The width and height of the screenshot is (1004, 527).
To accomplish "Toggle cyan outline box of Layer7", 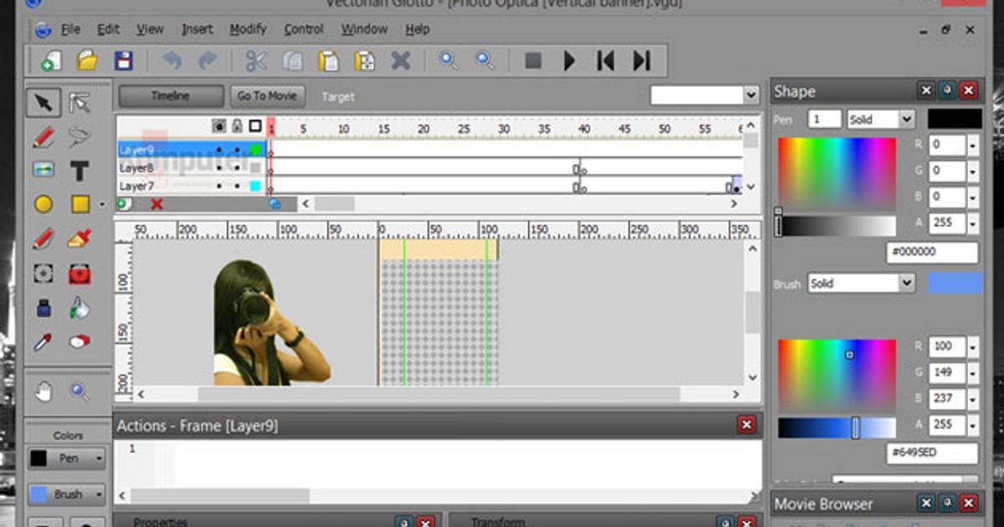I will 255,186.
